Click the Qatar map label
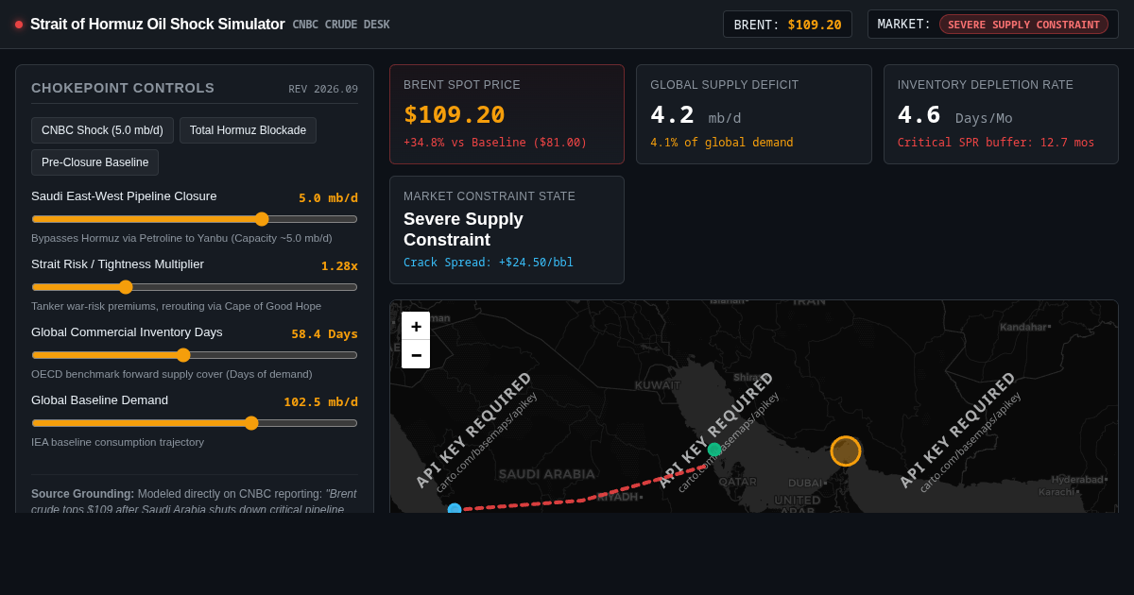The height and width of the screenshot is (595, 1134). click(737, 481)
